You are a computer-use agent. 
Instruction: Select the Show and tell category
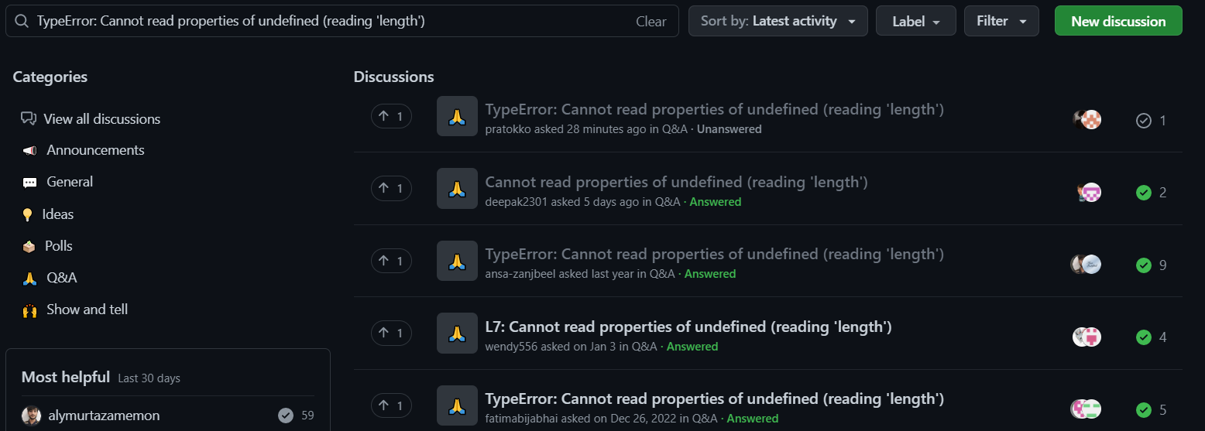click(x=87, y=310)
